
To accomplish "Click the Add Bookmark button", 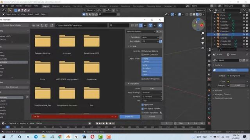I will (12, 87).
